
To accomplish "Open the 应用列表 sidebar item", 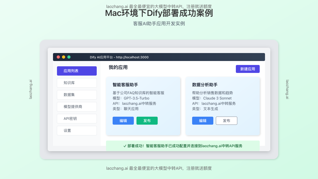I will click(x=77, y=71).
